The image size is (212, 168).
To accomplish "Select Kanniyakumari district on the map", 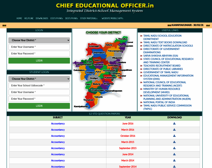I will [x=81, y=106].
